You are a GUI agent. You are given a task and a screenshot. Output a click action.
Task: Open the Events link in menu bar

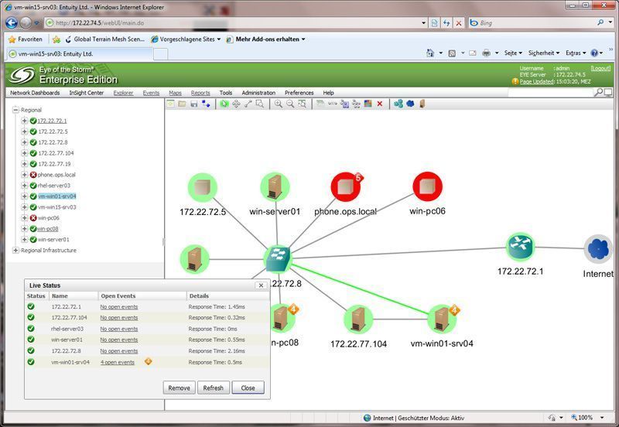pyautogui.click(x=151, y=93)
